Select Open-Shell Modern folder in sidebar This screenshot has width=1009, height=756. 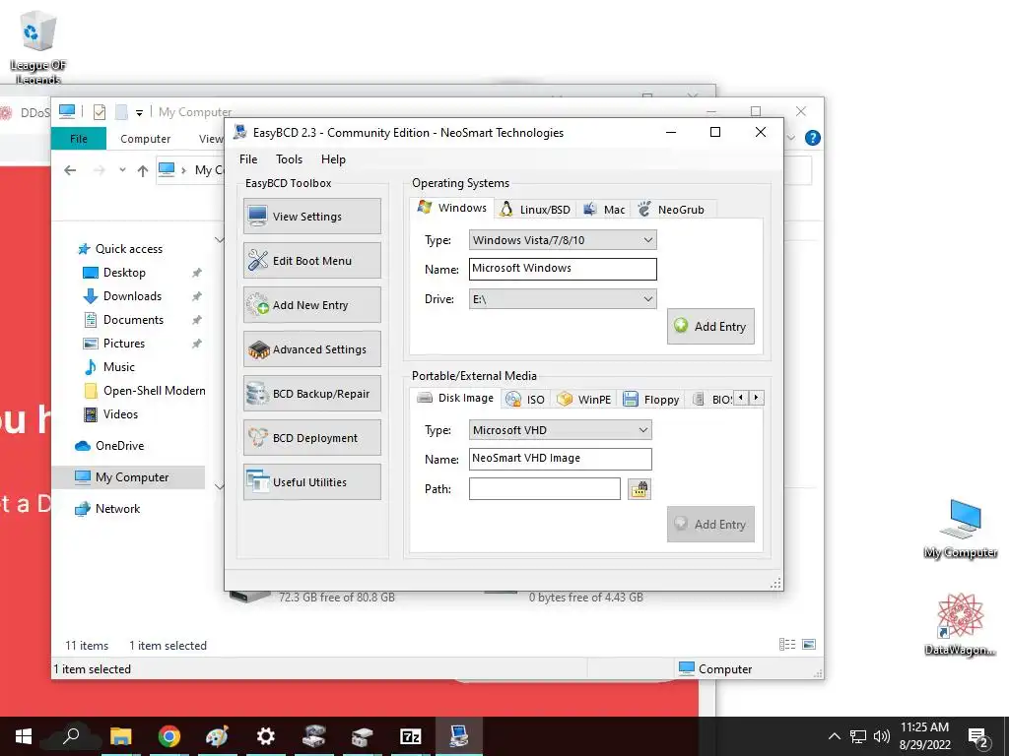click(155, 391)
